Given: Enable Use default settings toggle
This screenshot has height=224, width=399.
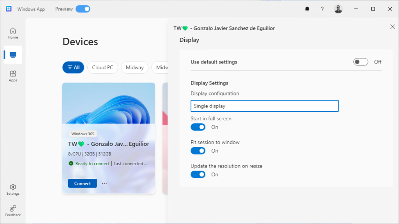Looking at the screenshot, I should point(361,62).
